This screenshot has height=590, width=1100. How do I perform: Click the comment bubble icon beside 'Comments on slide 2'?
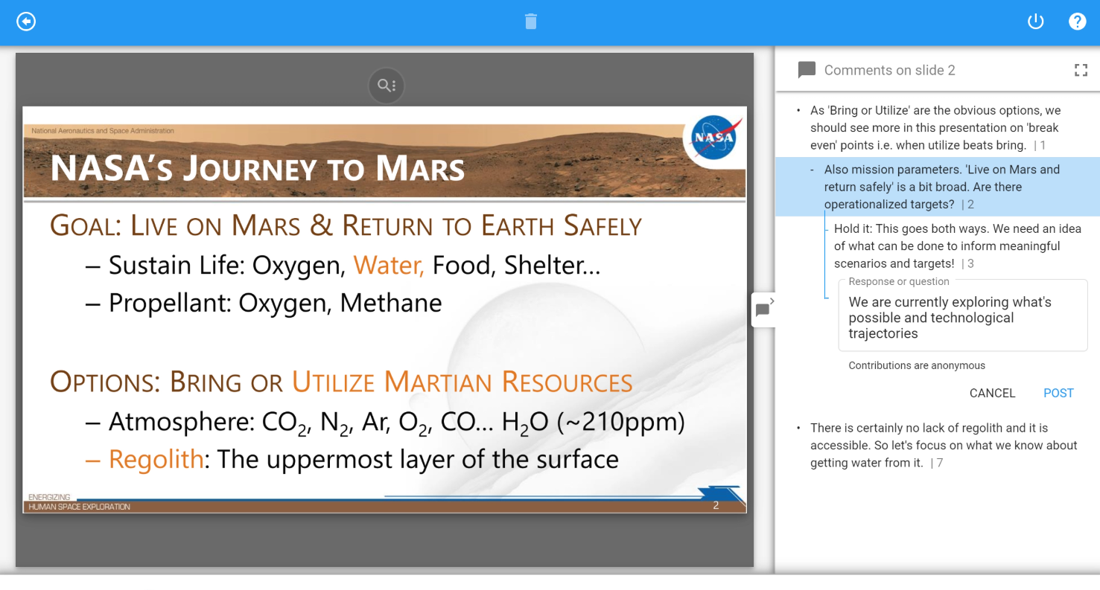[x=807, y=71]
